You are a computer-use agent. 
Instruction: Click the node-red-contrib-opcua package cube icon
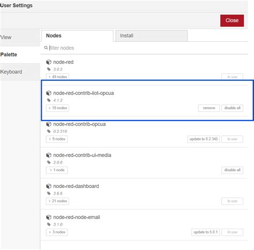[x=49, y=124]
